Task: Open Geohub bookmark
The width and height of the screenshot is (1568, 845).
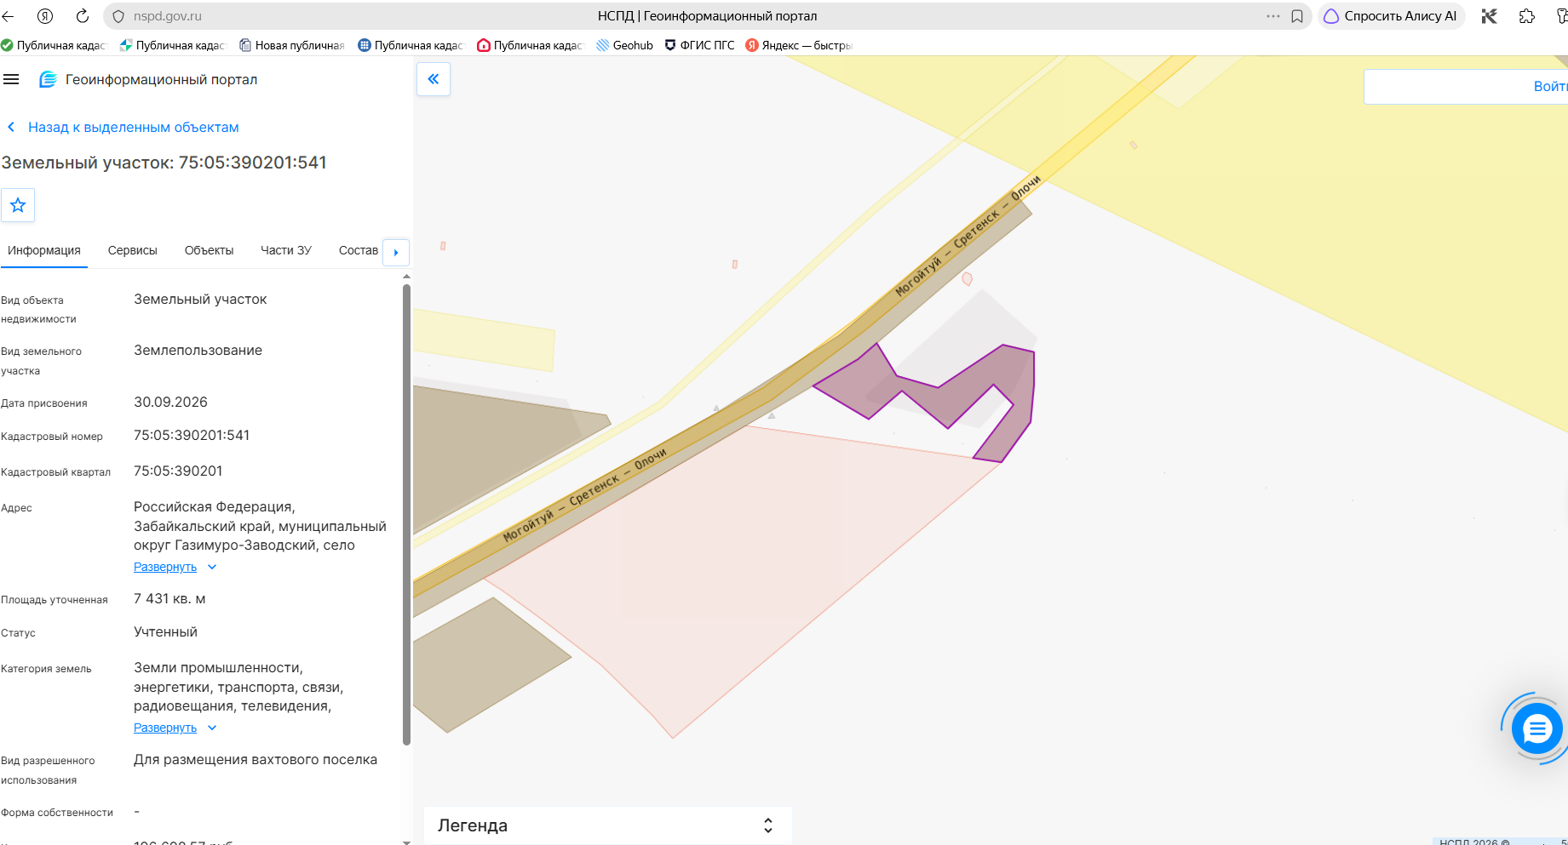Action: [x=624, y=45]
